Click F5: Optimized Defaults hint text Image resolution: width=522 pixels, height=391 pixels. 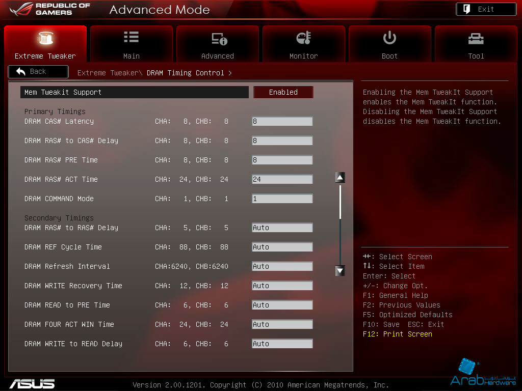(407, 315)
